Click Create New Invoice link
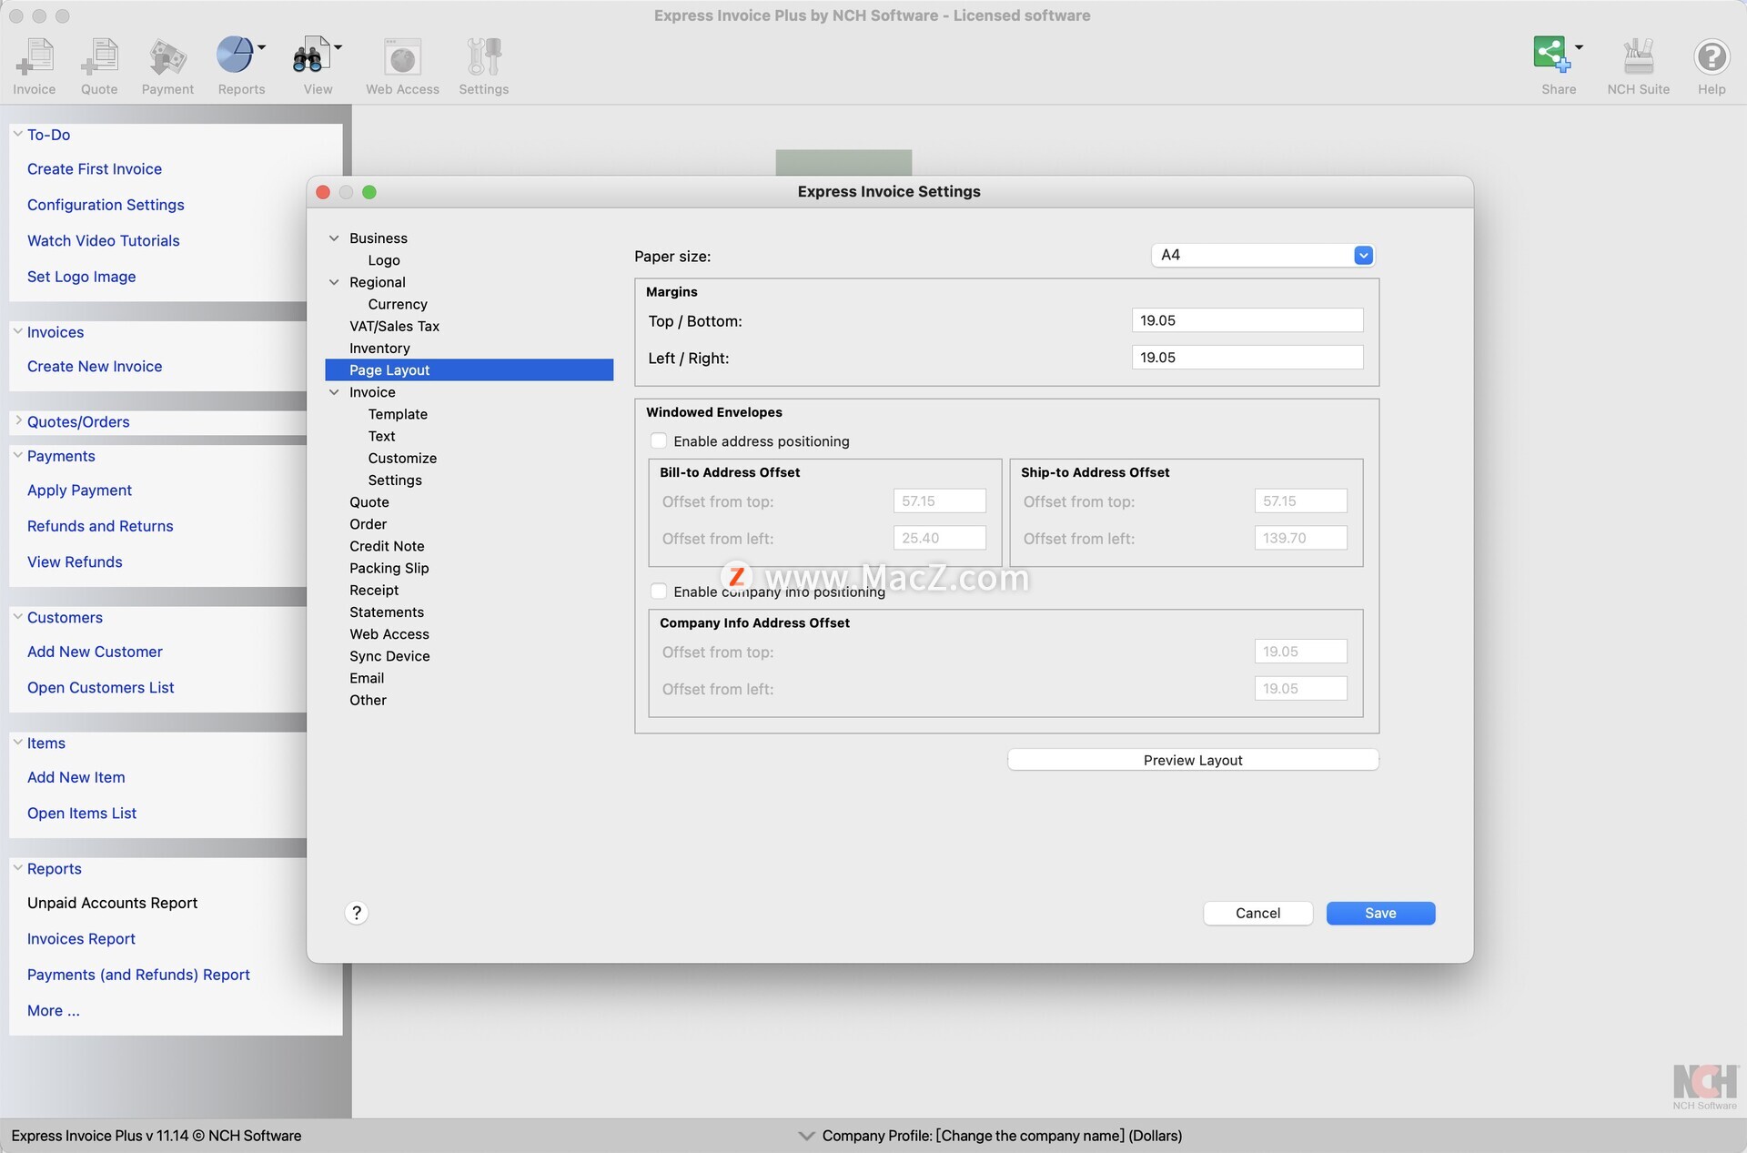Image resolution: width=1747 pixels, height=1153 pixels. [95, 367]
